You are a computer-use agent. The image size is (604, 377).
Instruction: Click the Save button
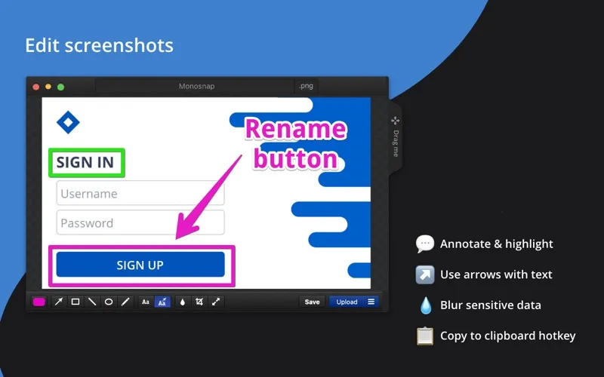312,302
